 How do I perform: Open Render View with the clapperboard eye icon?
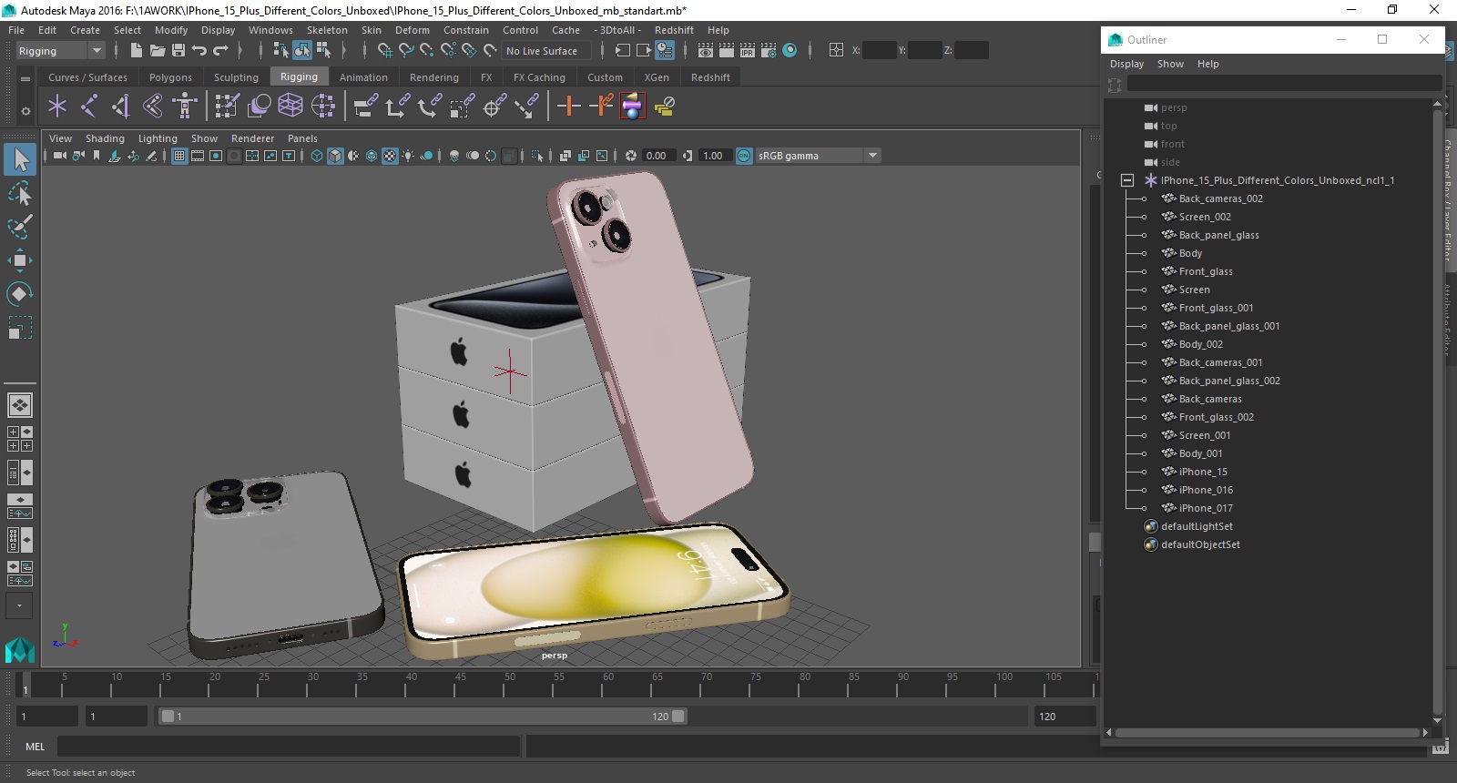[706, 51]
